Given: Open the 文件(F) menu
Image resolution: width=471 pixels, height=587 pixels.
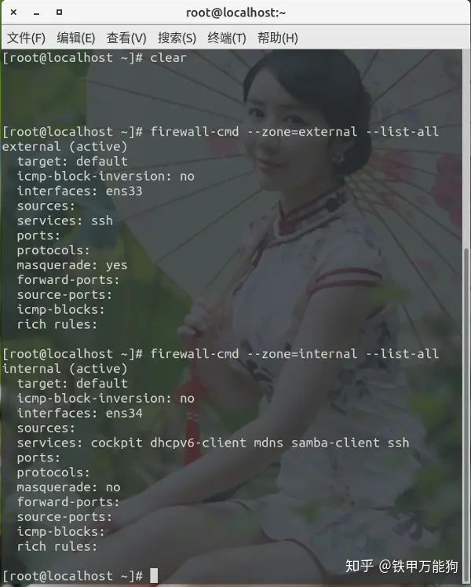Looking at the screenshot, I should coord(26,38).
